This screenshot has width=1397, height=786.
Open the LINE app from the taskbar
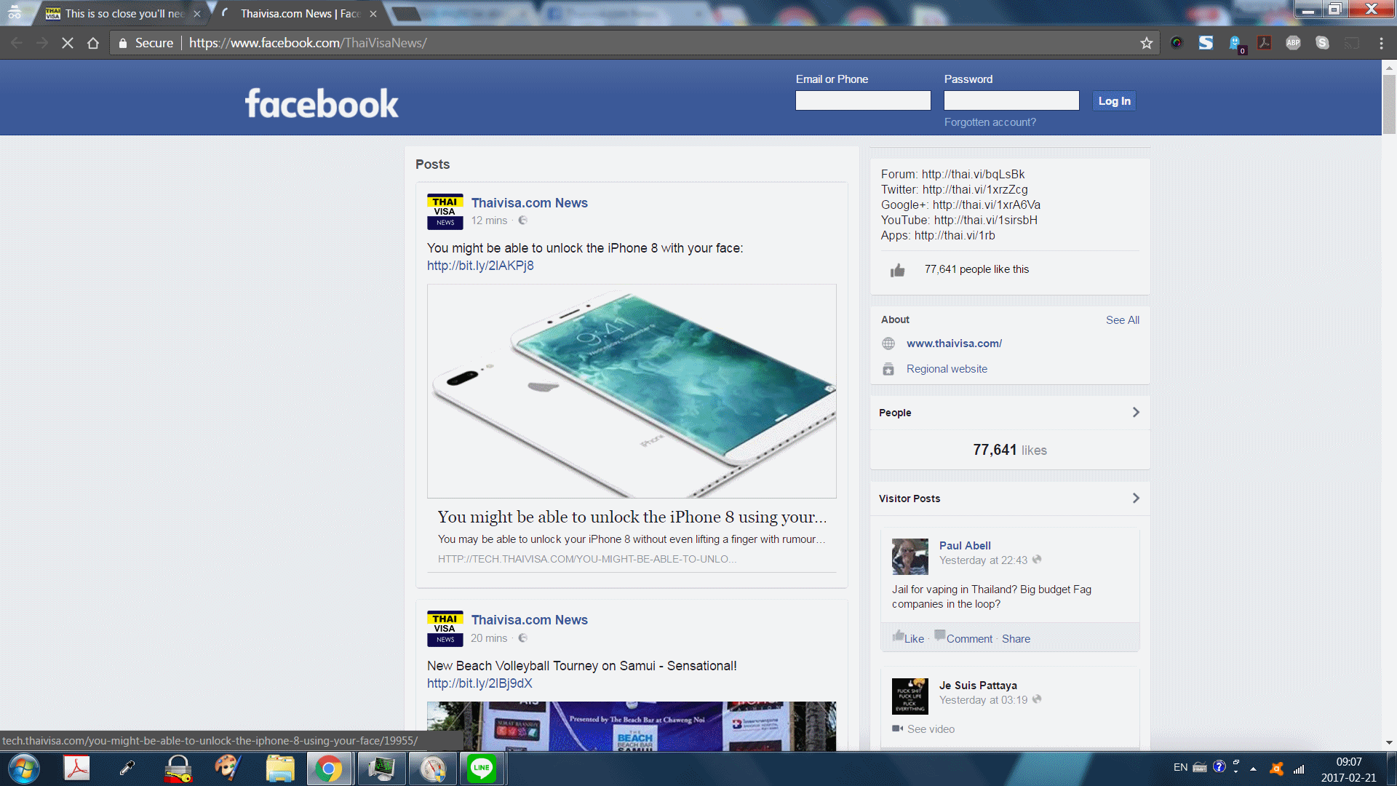tap(482, 769)
